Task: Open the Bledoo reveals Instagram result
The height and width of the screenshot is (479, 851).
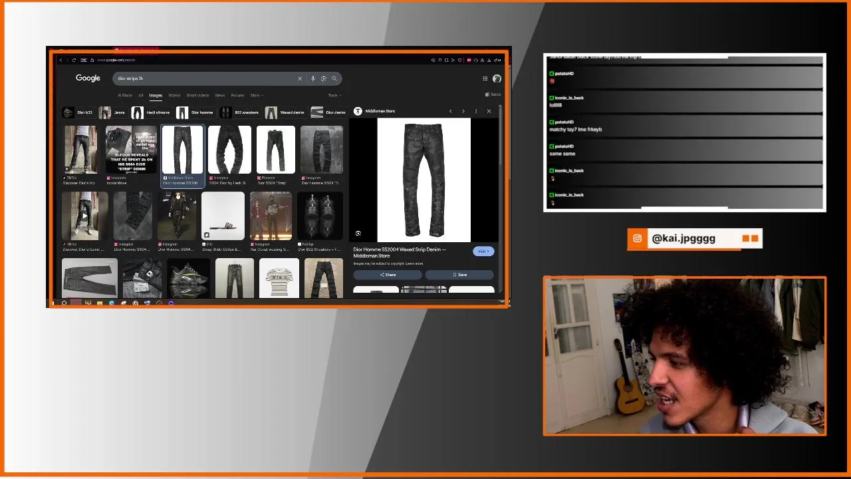Action: click(132, 150)
